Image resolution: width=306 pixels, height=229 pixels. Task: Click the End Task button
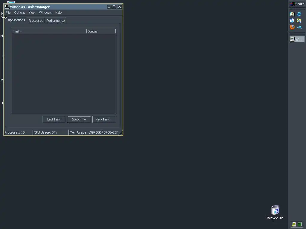[54, 119]
